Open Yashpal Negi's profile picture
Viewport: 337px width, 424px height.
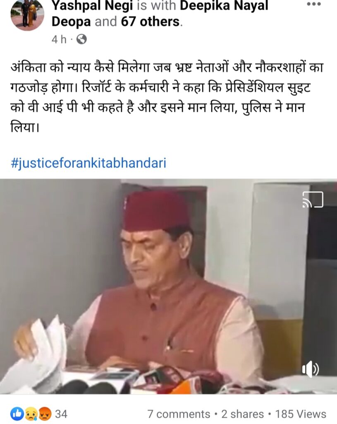(27, 14)
